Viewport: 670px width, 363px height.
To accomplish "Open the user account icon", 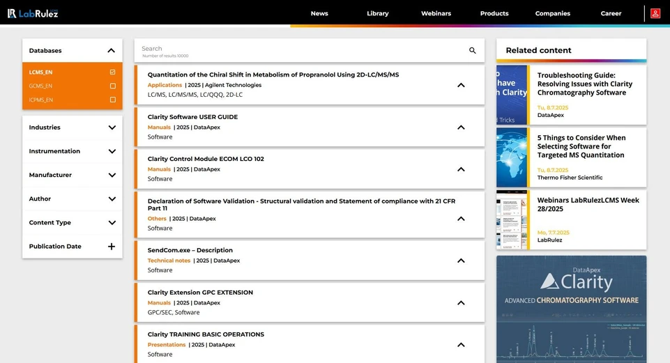I will pyautogui.click(x=655, y=13).
